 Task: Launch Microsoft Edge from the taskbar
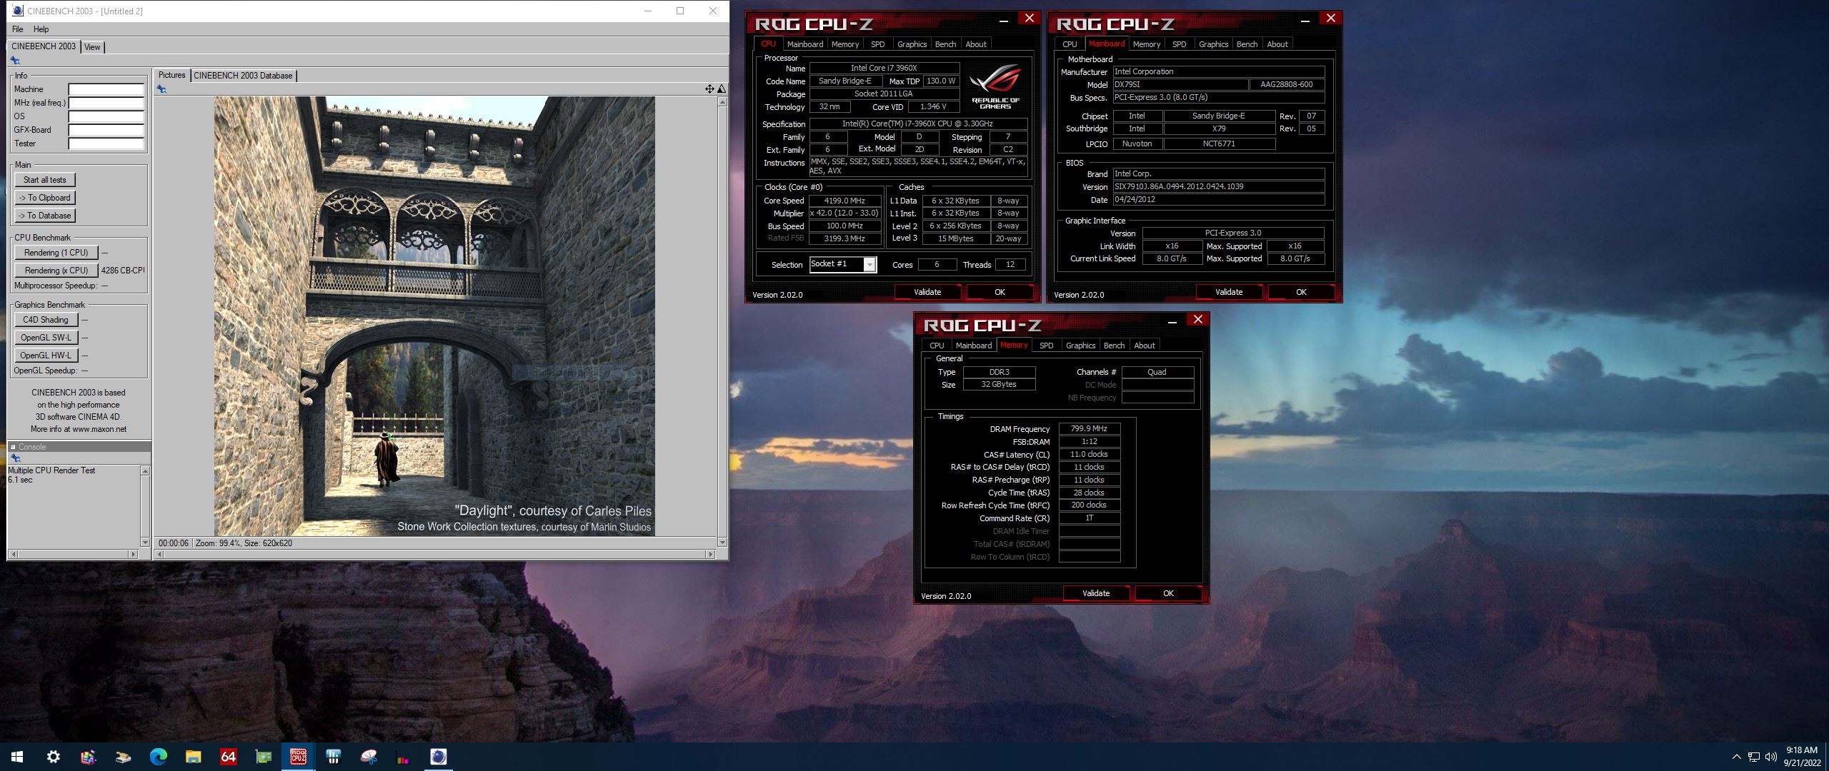pyautogui.click(x=158, y=757)
